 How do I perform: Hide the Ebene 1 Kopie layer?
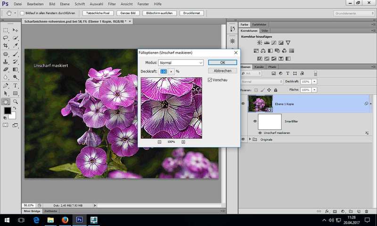243,103
